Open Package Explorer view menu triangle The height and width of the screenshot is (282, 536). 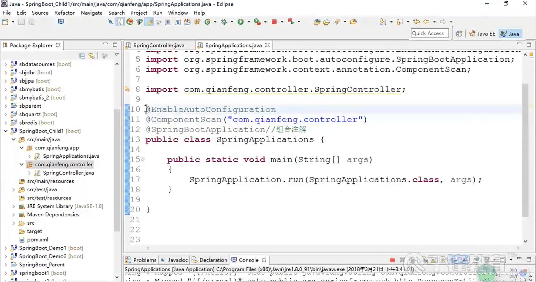[x=117, y=55]
